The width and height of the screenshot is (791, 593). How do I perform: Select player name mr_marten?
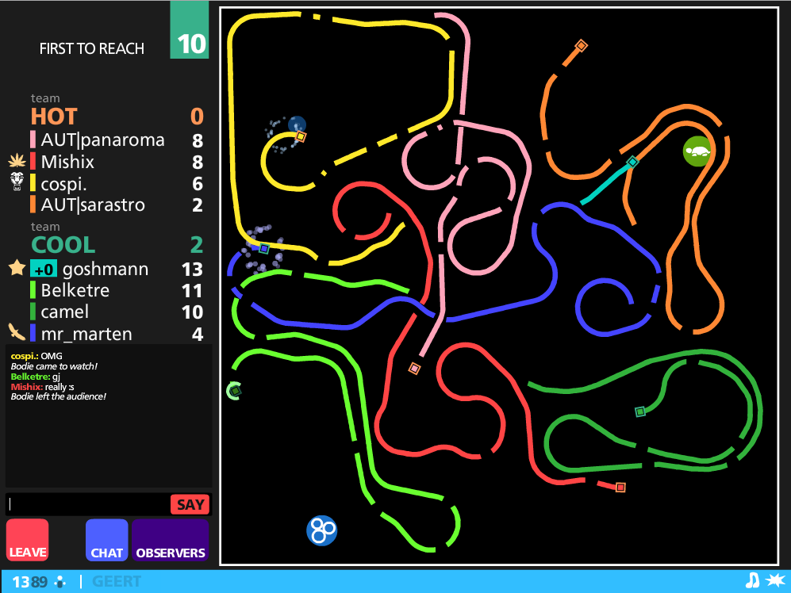point(86,335)
